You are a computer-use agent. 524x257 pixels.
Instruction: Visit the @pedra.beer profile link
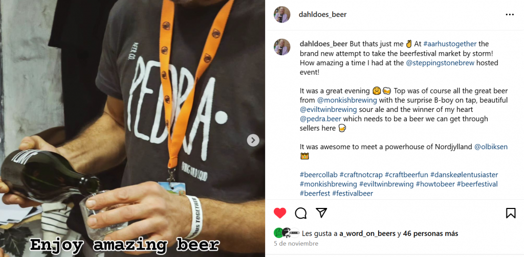click(x=320, y=119)
